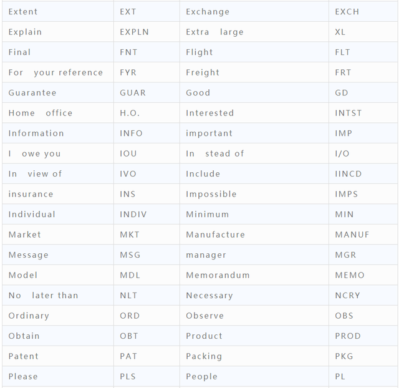Click the Packing table entry

[204, 356]
